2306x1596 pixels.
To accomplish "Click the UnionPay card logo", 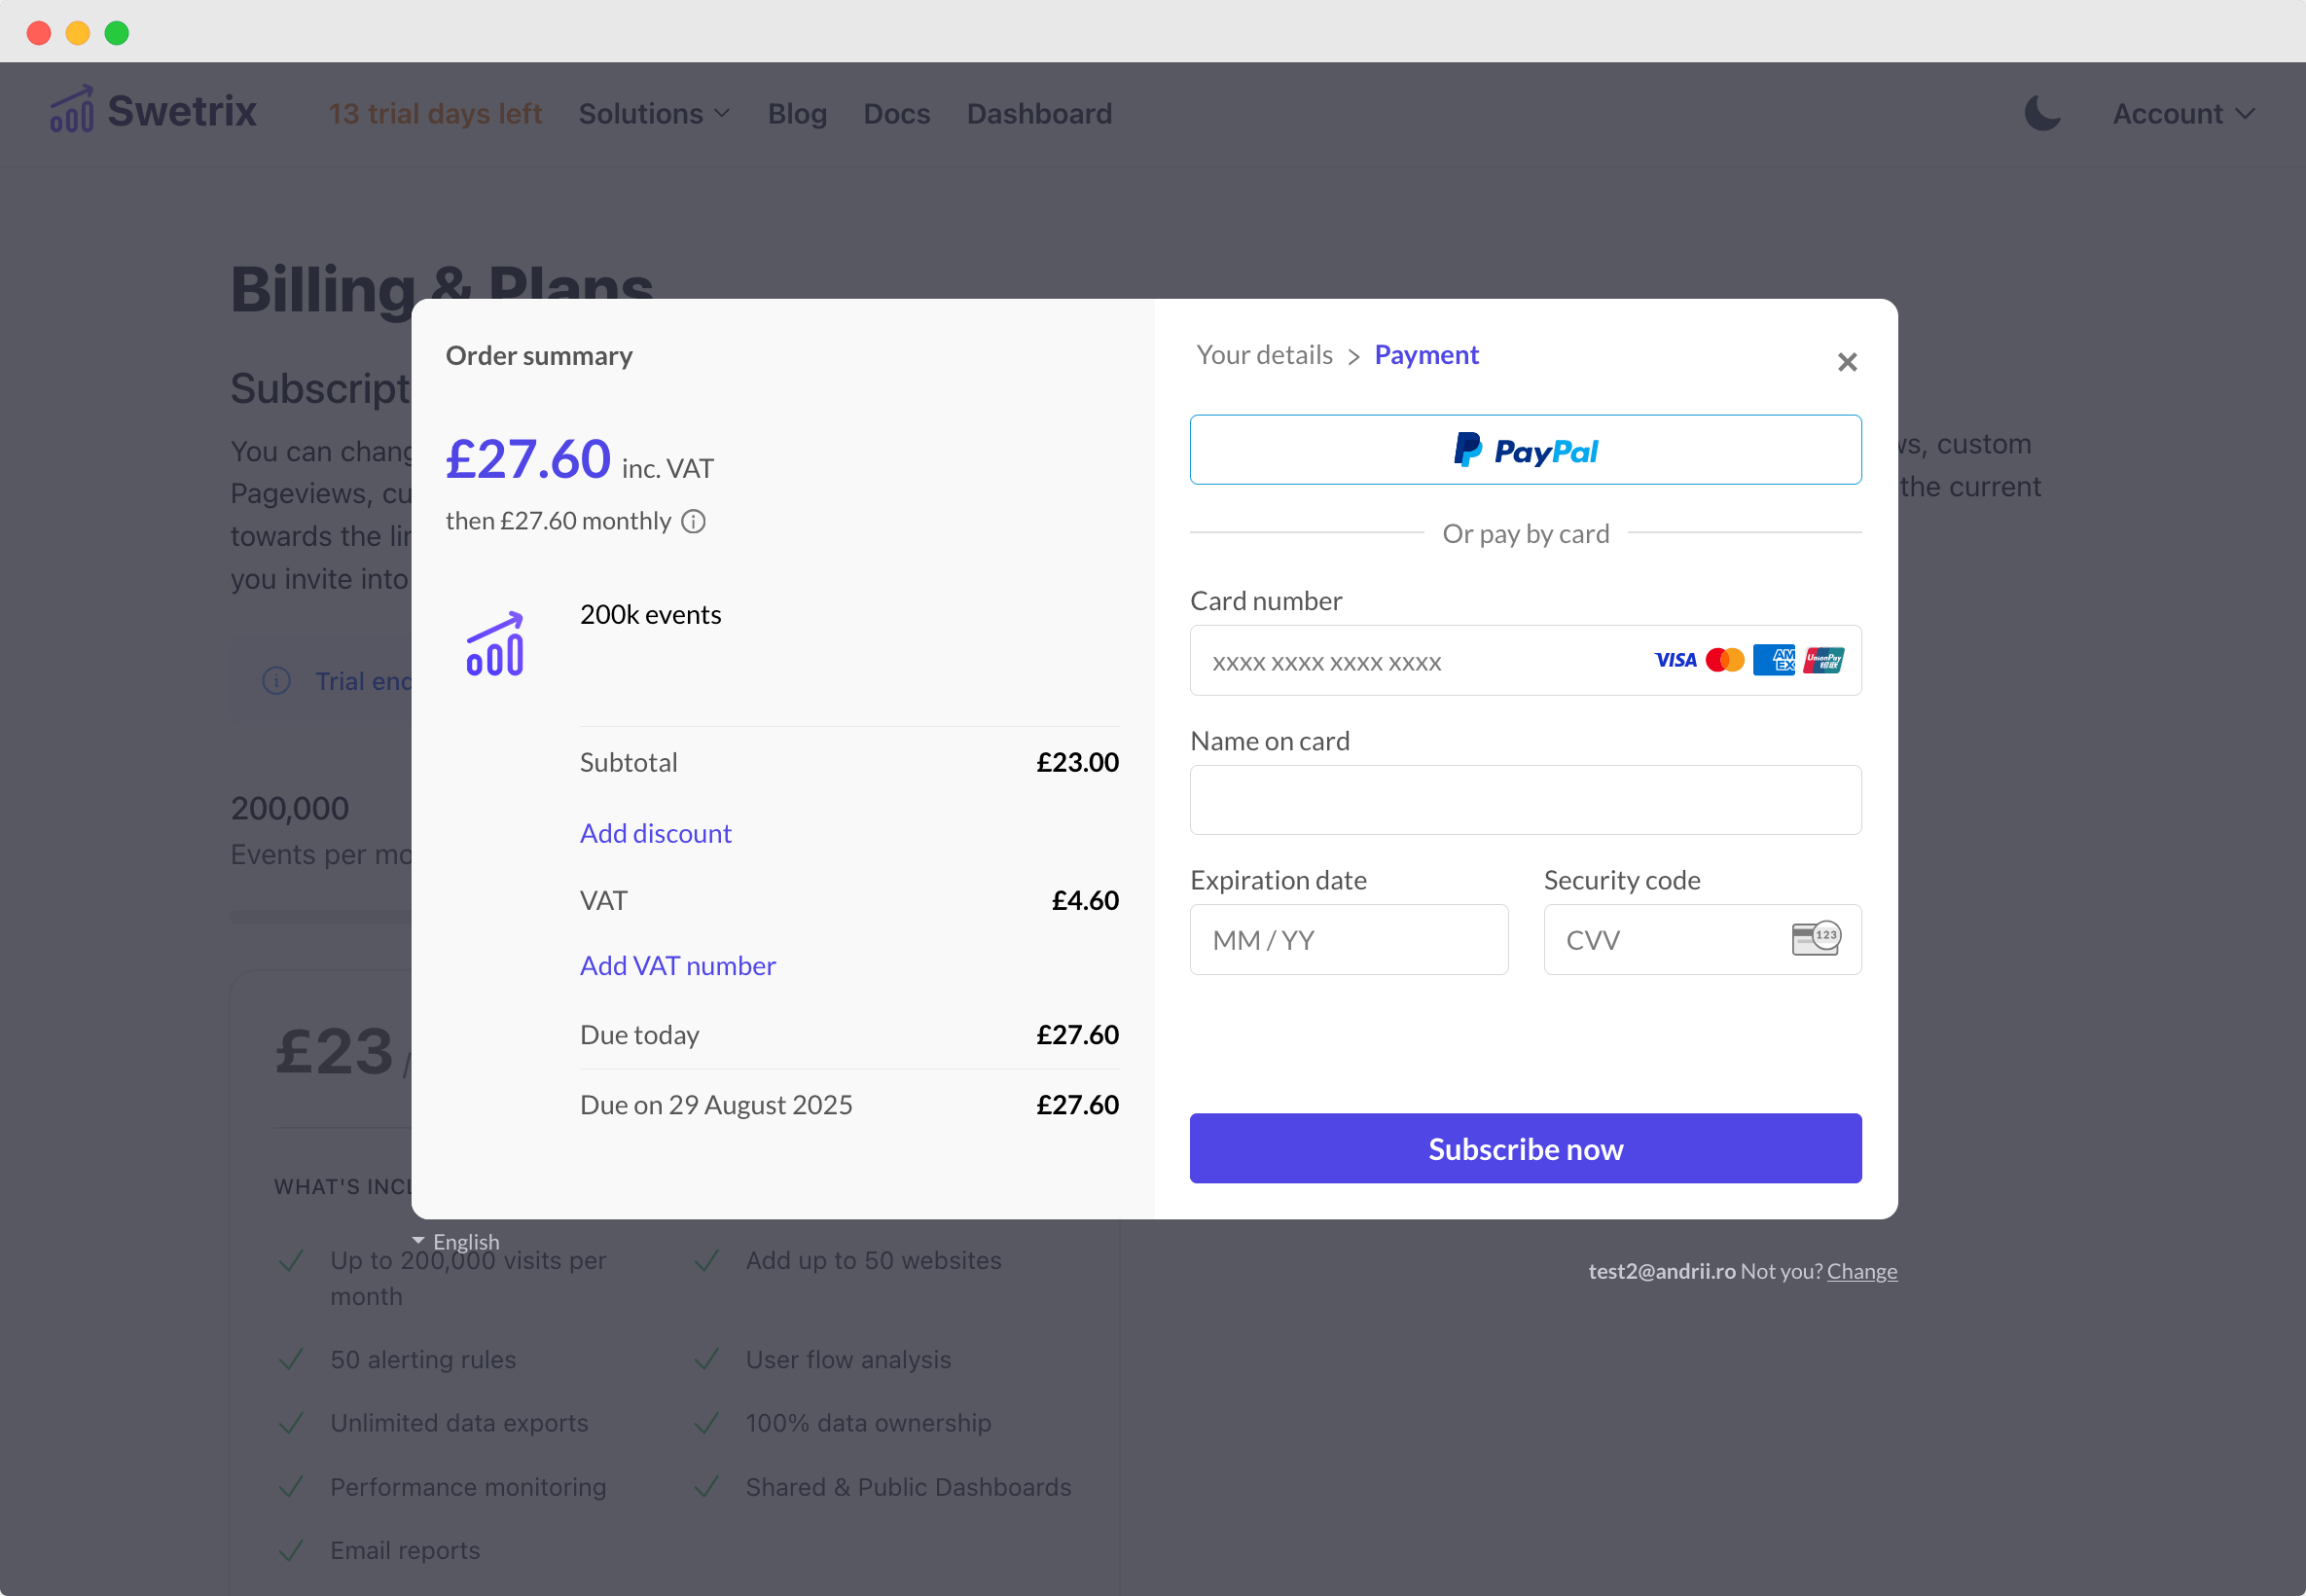I will (x=1823, y=660).
